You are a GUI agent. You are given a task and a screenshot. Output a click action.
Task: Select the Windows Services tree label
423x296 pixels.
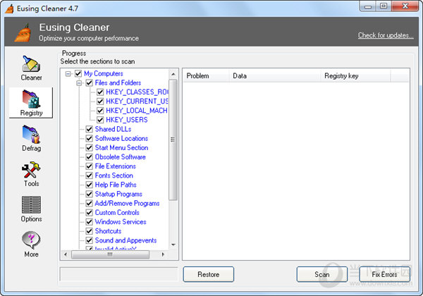pos(121,222)
